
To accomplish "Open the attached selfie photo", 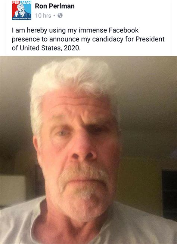I will coord(88,150).
